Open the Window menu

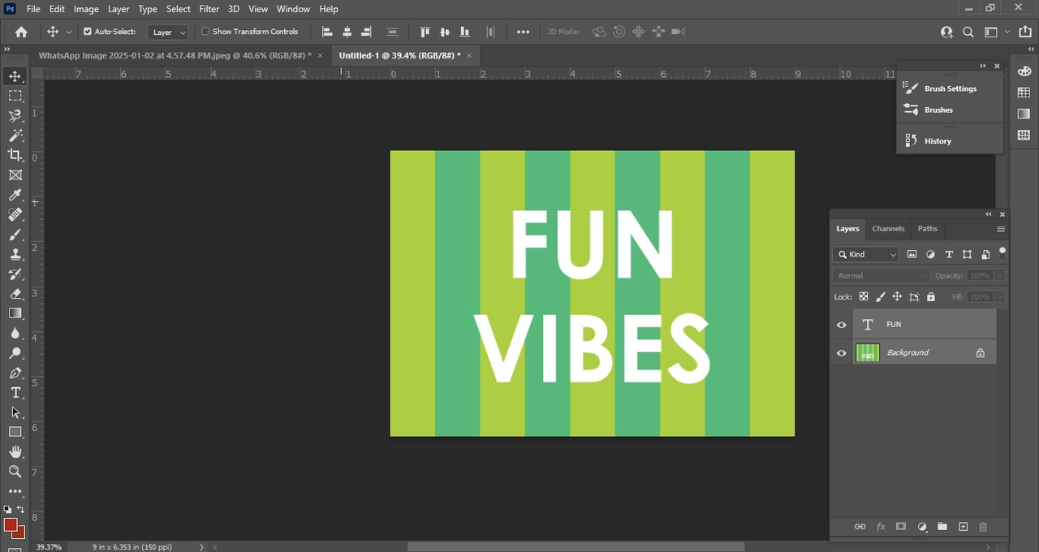(x=293, y=9)
